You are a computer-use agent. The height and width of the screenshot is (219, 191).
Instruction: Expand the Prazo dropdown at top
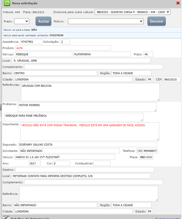[x=22, y=21]
